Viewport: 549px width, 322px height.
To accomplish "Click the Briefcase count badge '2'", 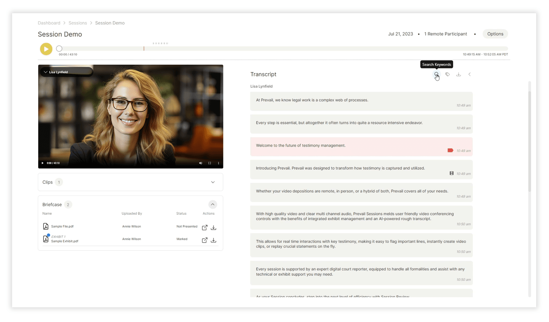I will pos(68,205).
